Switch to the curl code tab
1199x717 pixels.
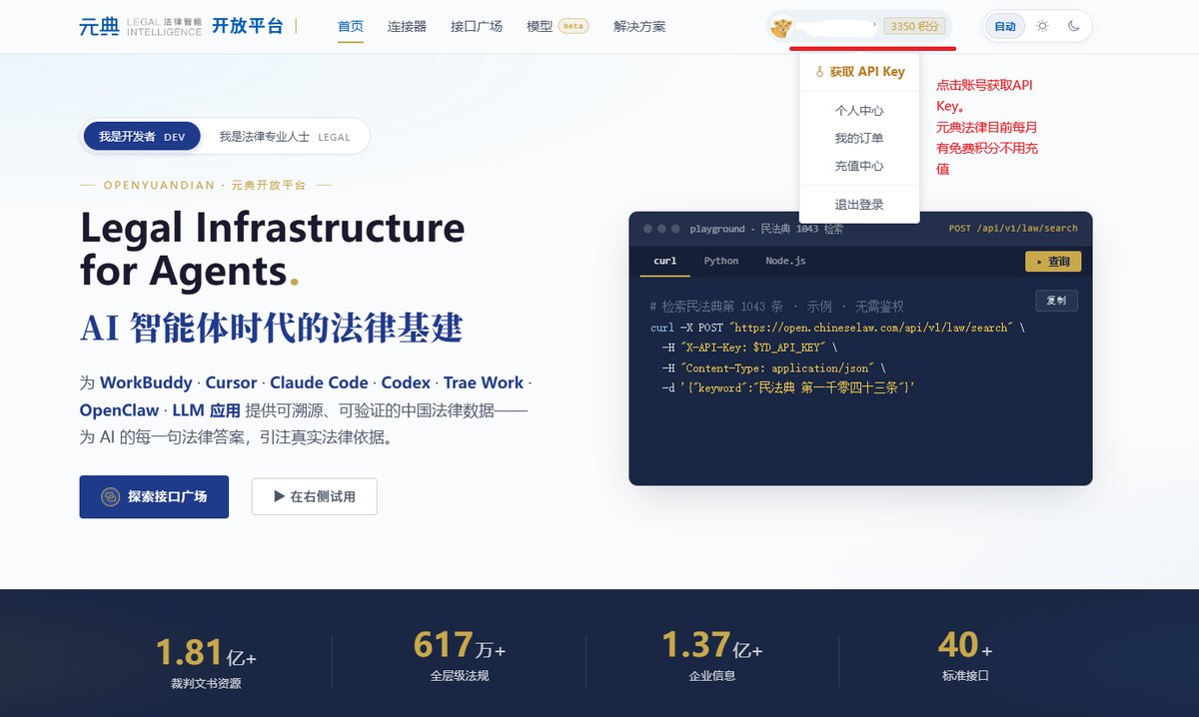click(x=664, y=261)
